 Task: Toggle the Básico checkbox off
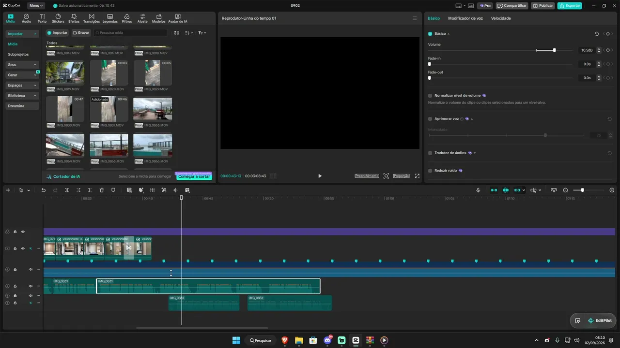(430, 34)
